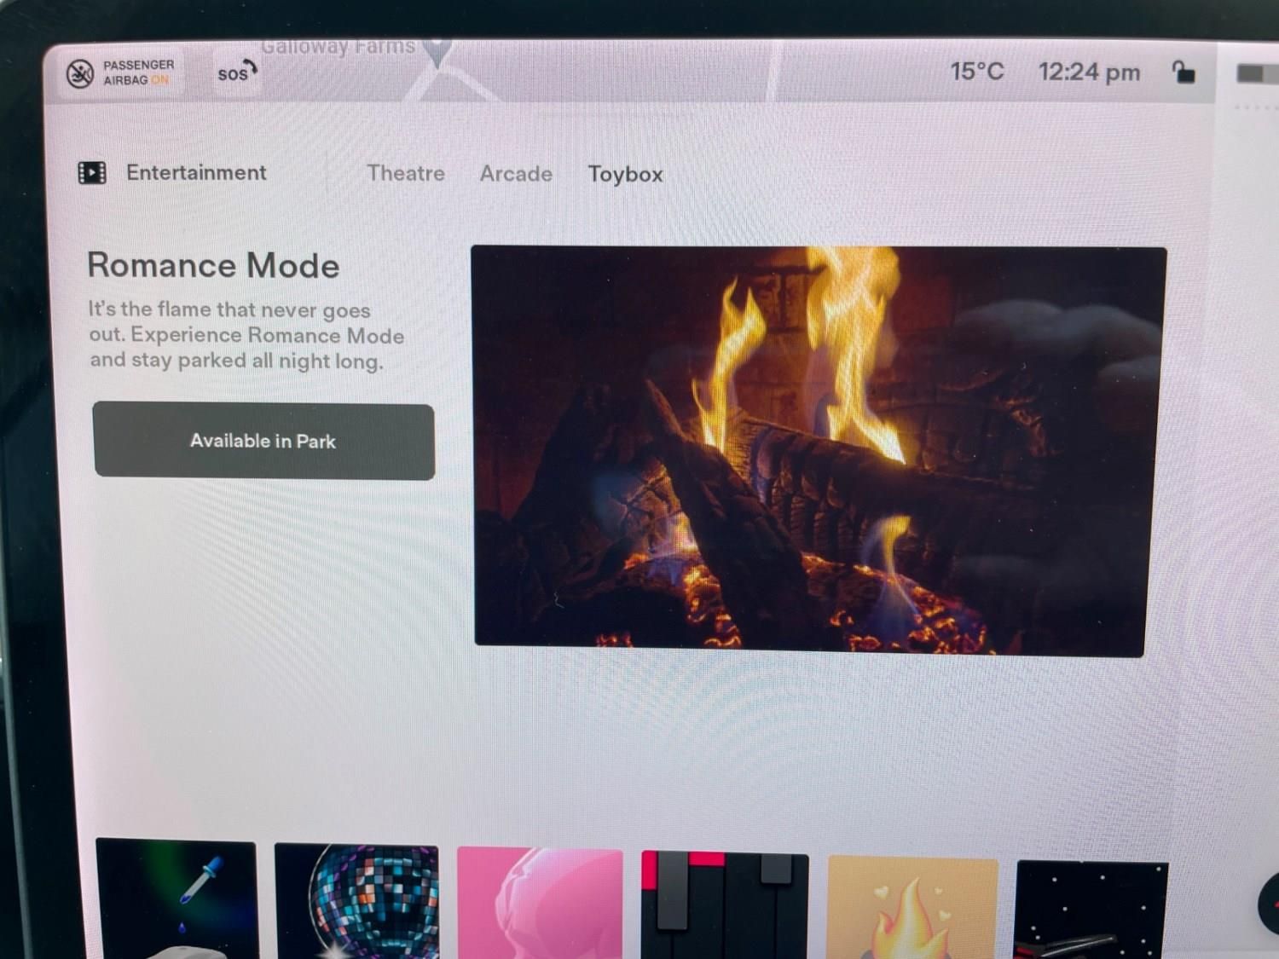
Task: Tap the unlocked padlock icon
Action: click(1183, 72)
